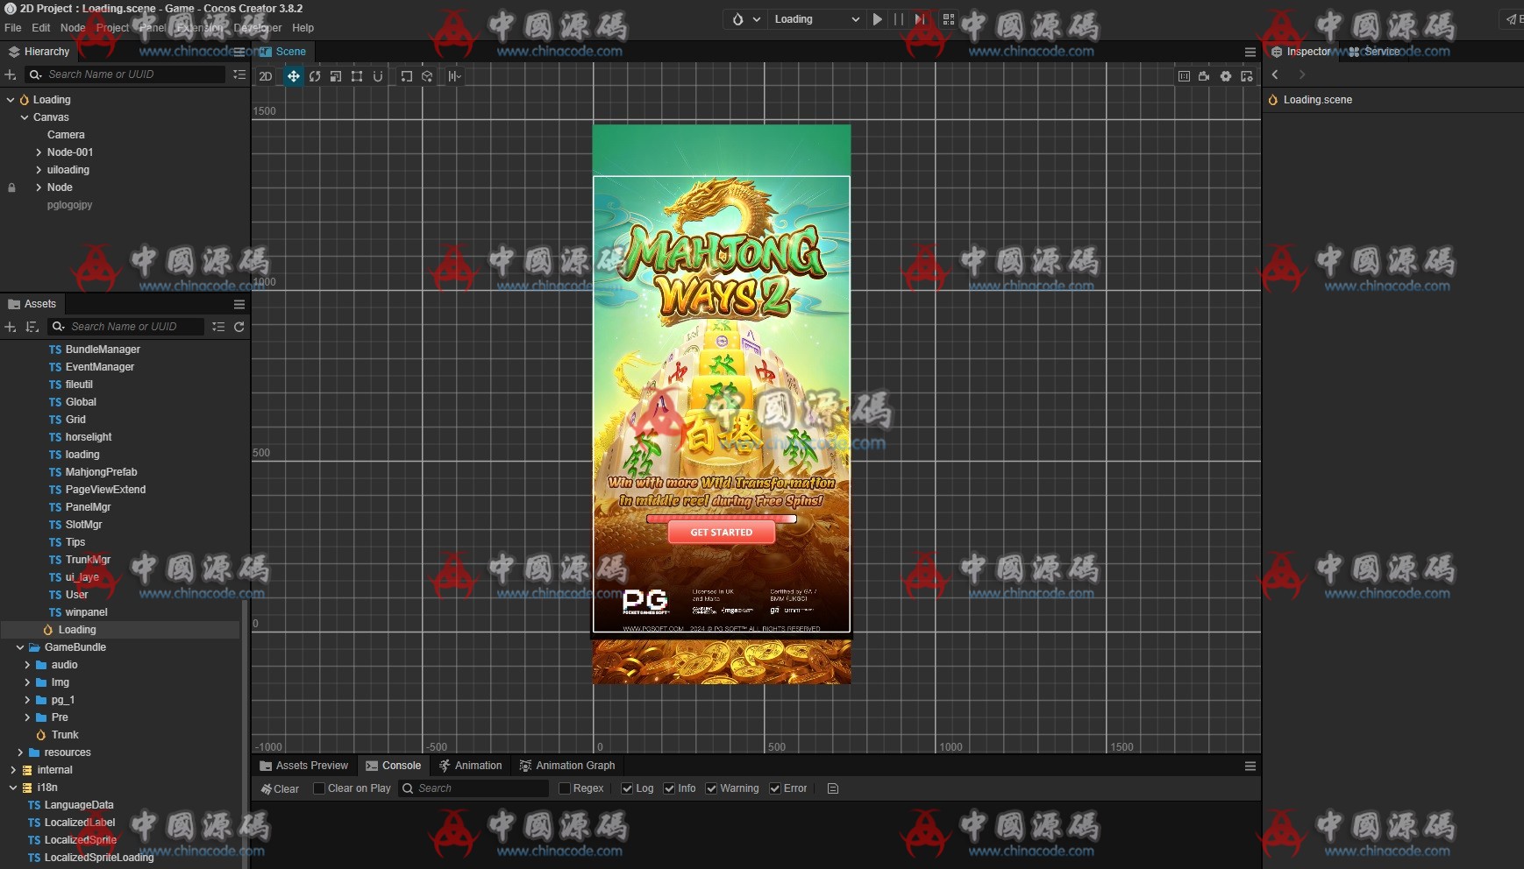
Task: Click the magnet snap configuration icon
Action: coord(378,76)
